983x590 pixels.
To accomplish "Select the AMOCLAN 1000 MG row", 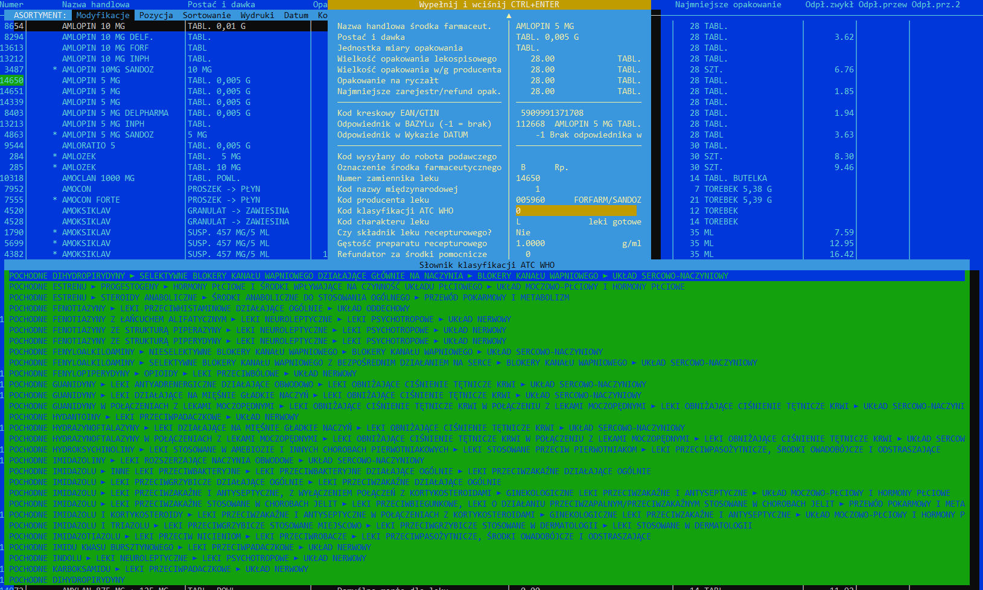I will 98,178.
